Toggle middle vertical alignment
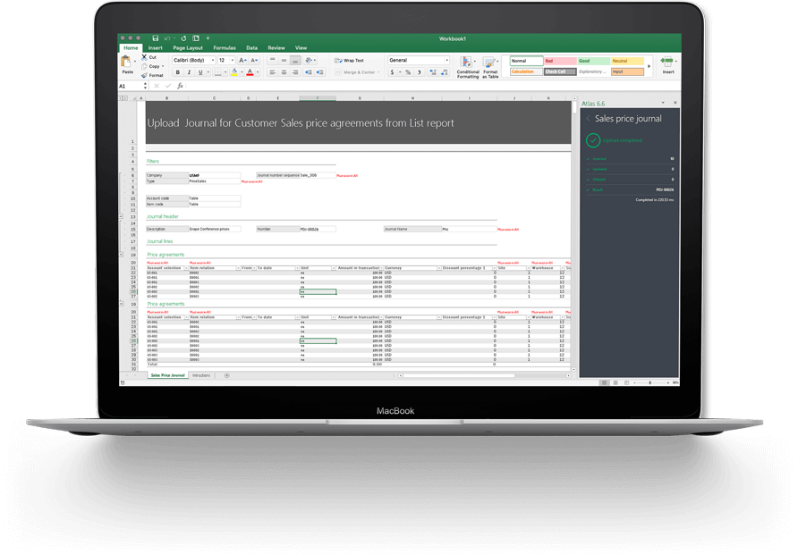This screenshot has width=798, height=554. [x=284, y=60]
